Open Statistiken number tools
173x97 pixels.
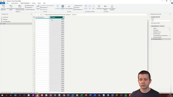click(58, 7)
